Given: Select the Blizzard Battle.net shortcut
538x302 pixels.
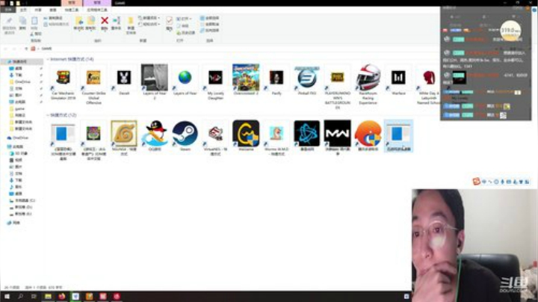Looking at the screenshot, I should (x=307, y=136).
